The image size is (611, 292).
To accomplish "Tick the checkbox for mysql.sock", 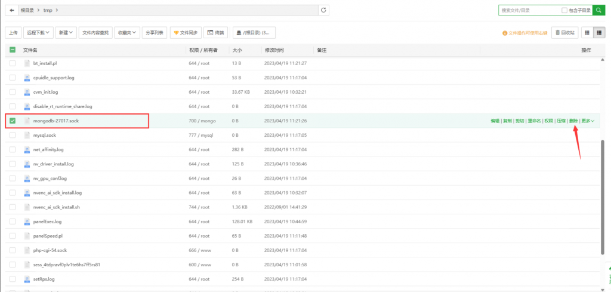I will pyautogui.click(x=13, y=135).
